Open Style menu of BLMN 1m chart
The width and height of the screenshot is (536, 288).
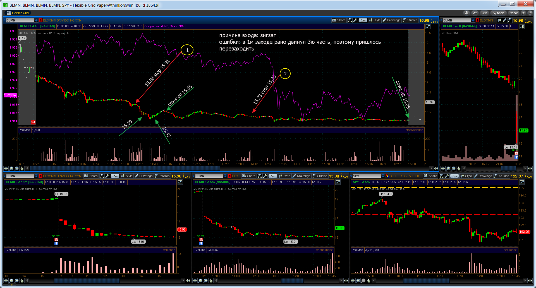click(375, 20)
